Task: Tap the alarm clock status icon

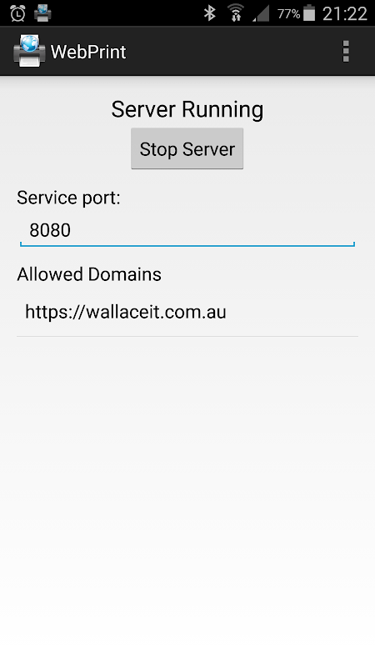Action: click(17, 13)
